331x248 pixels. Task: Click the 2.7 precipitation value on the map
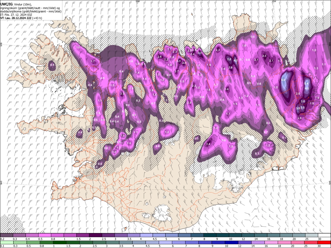click(x=177, y=71)
